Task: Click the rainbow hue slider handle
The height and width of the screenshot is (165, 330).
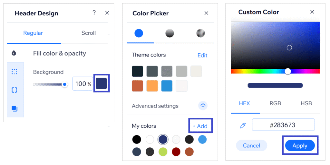Action: pos(288,71)
